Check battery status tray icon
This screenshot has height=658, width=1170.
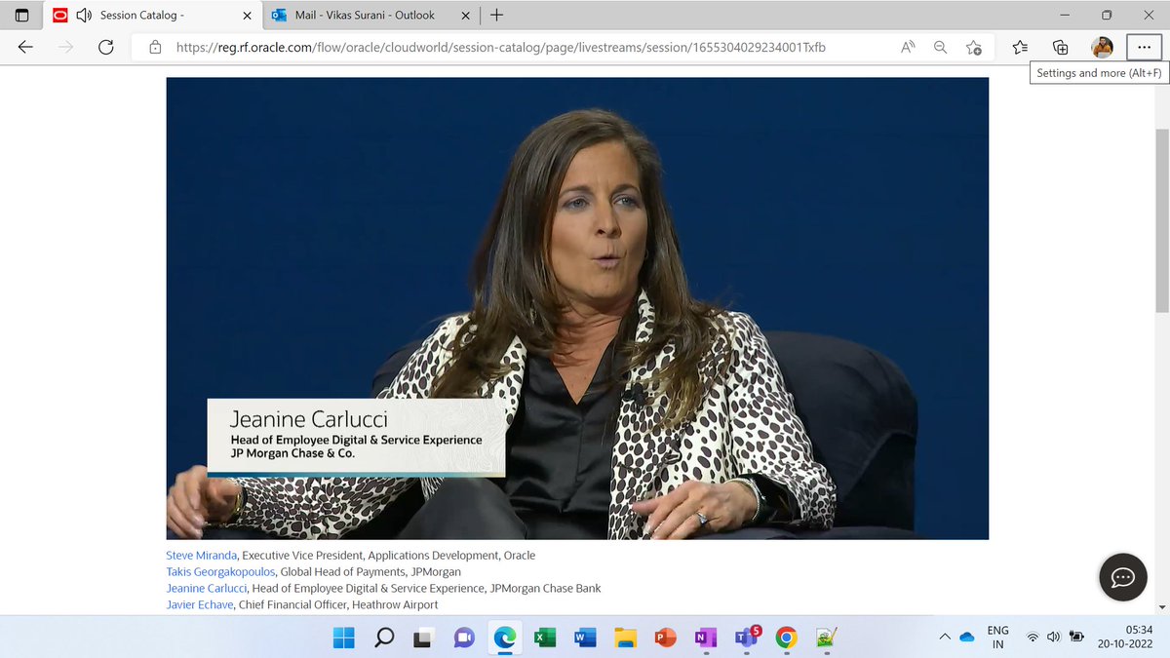1076,638
